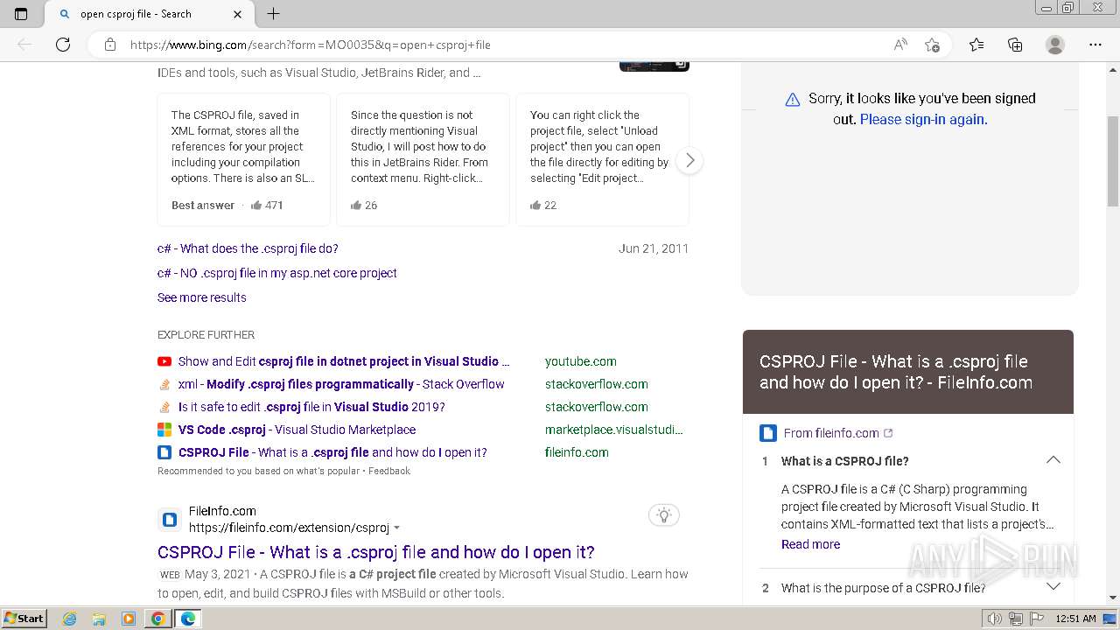
Task: Open the Windows Start button
Action: (24, 619)
